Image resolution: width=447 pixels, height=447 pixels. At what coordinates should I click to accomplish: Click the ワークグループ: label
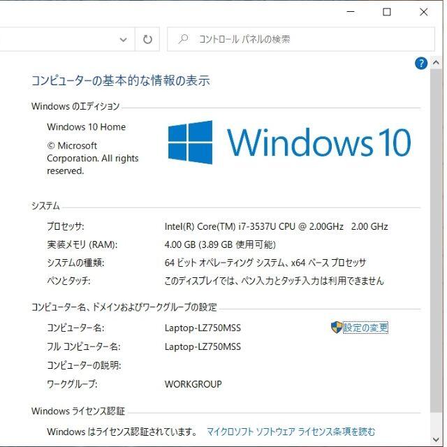pos(72,384)
